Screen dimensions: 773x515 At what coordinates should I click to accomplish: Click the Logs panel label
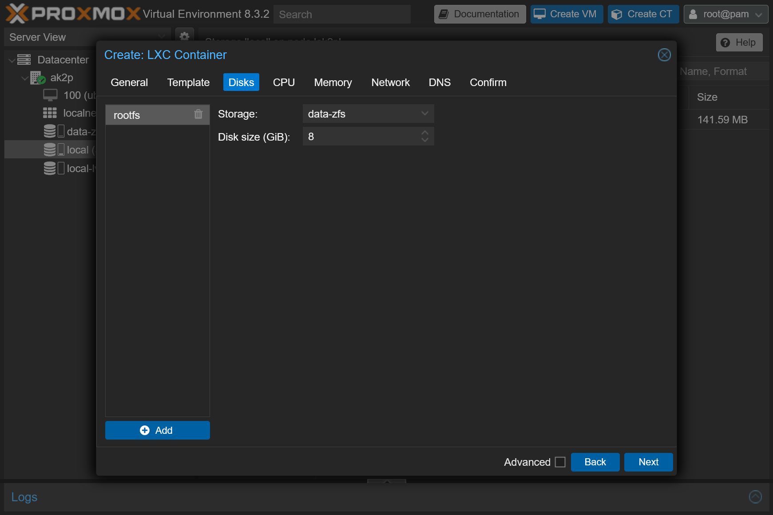24,497
